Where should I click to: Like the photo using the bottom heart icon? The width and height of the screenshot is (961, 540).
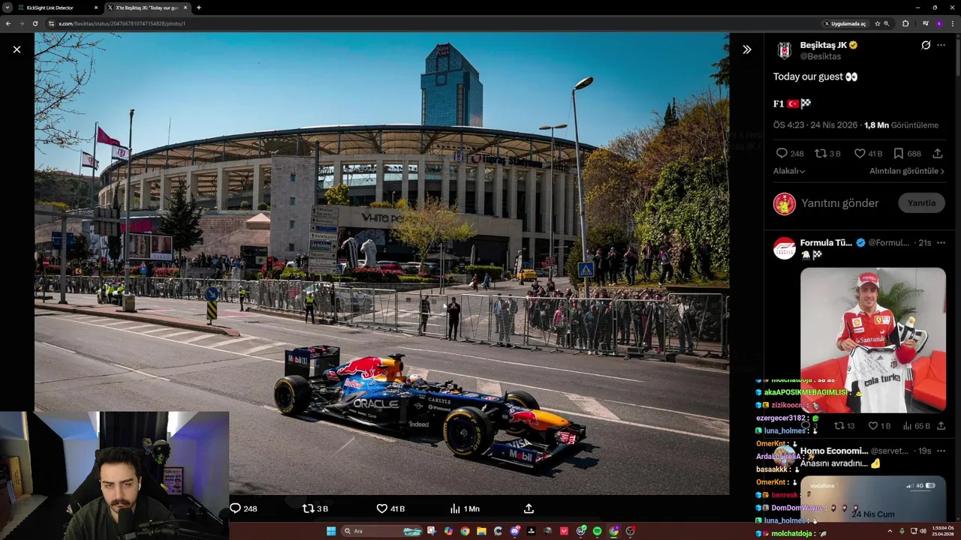click(381, 508)
